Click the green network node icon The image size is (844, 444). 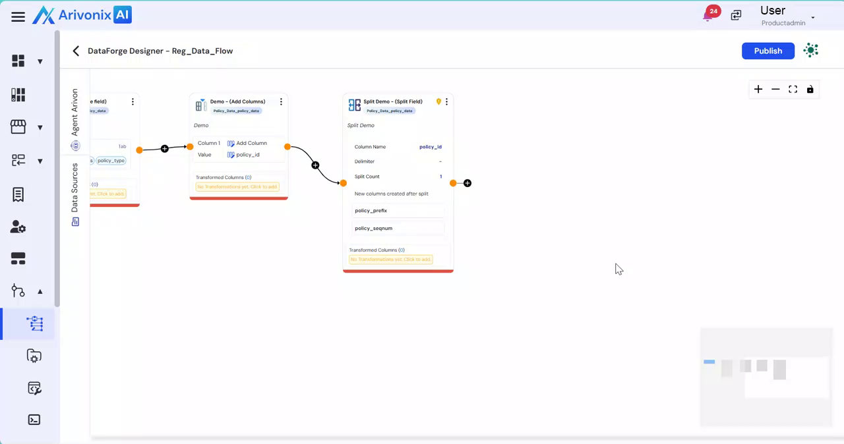(811, 51)
